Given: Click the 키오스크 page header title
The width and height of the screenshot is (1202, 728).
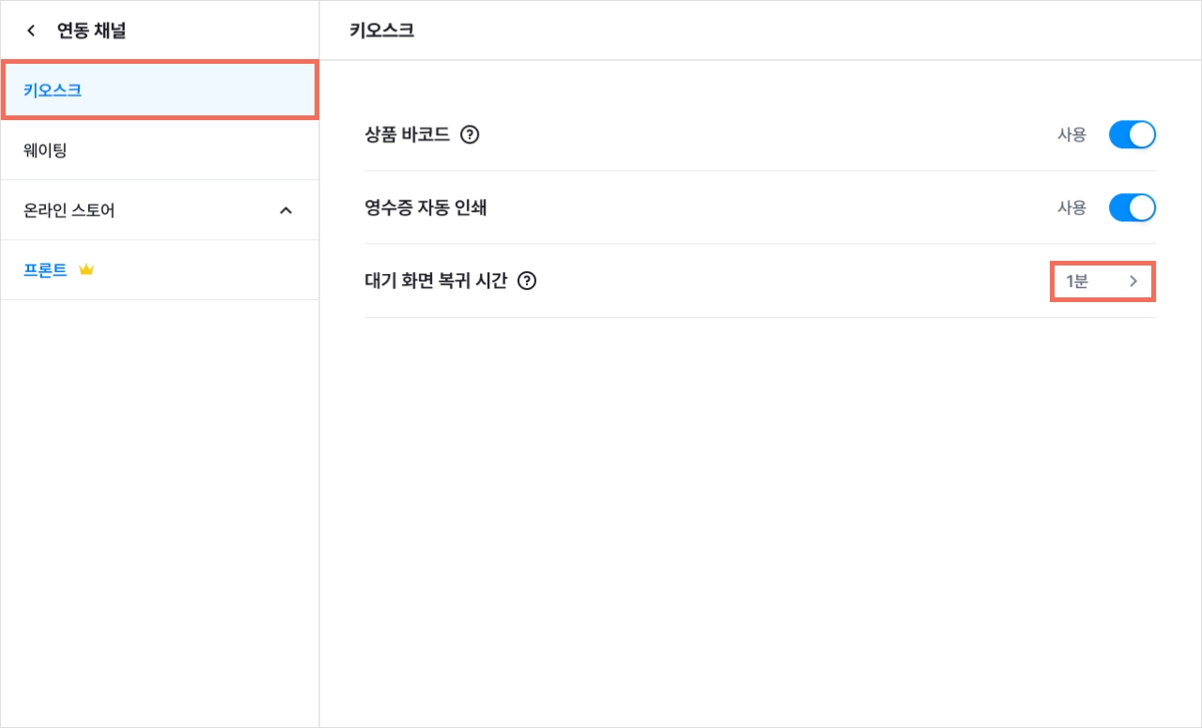Looking at the screenshot, I should coord(381,31).
